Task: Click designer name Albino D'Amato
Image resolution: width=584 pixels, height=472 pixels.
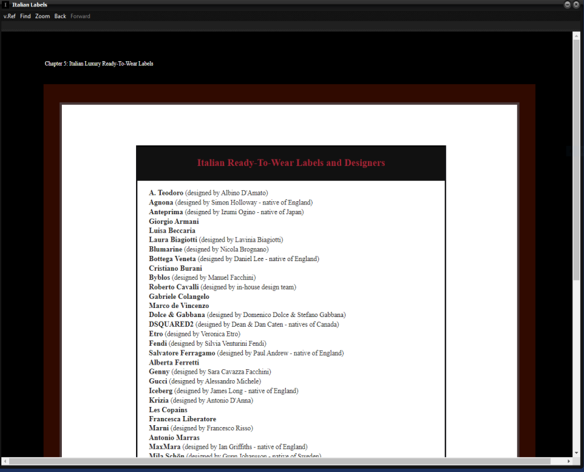Action: 243,193
